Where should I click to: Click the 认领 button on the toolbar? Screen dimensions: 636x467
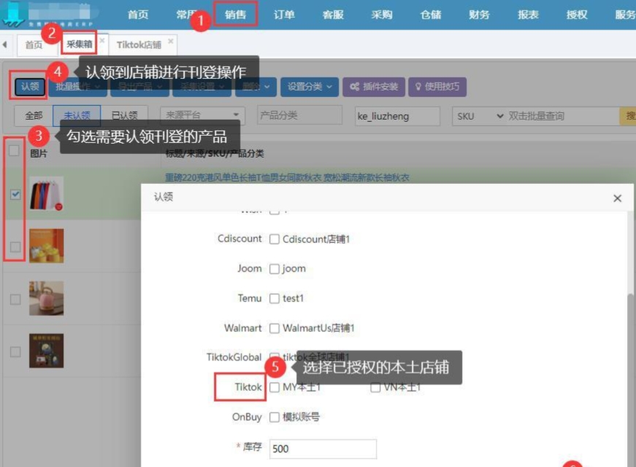(28, 86)
